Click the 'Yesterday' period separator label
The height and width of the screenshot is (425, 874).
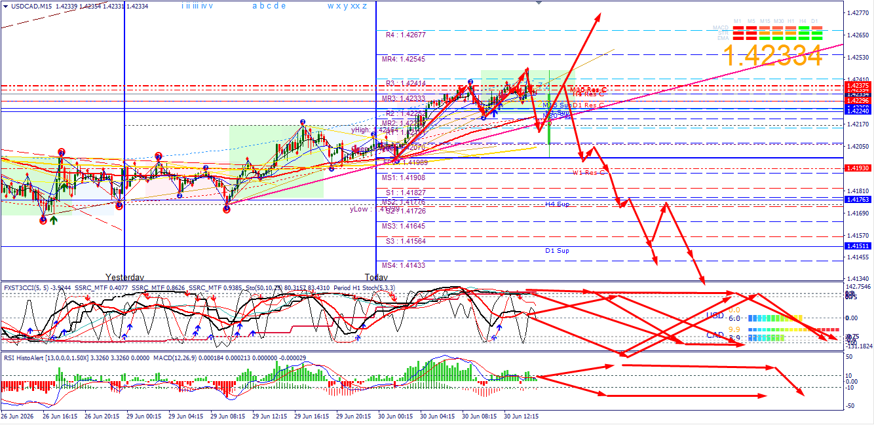pos(125,277)
